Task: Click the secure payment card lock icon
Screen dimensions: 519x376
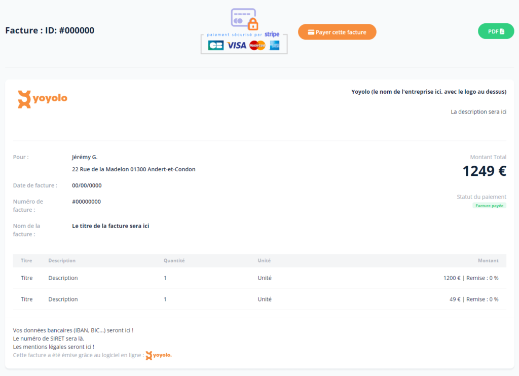Action: tap(244, 19)
